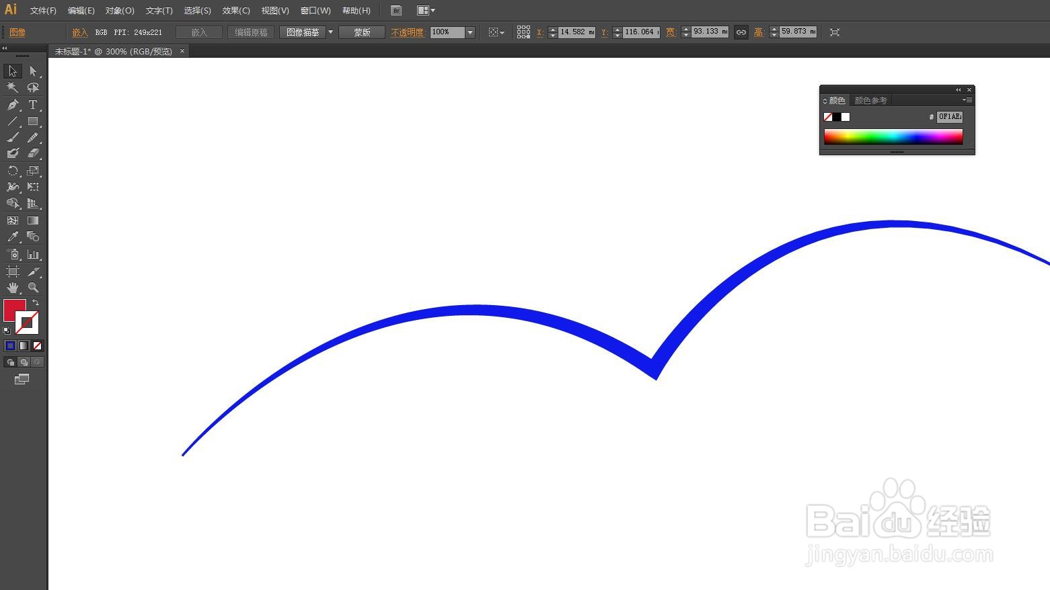Select the Artboard tool
This screenshot has width=1050, height=590.
tap(12, 271)
